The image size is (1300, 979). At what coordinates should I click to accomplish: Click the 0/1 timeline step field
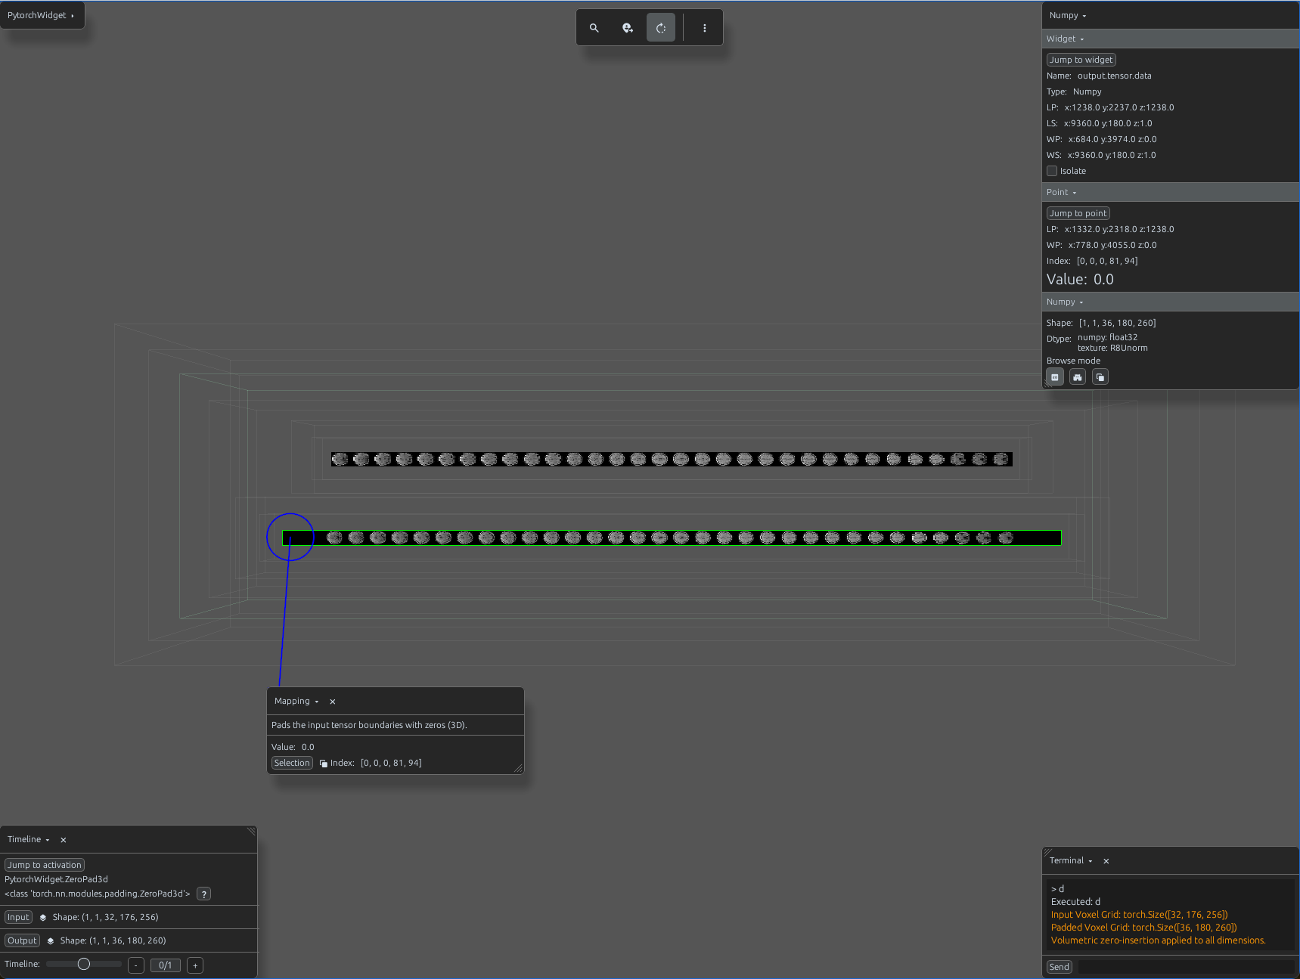[166, 965]
